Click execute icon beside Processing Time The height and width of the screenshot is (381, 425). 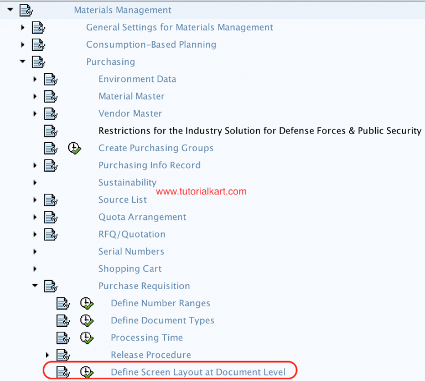pos(87,338)
